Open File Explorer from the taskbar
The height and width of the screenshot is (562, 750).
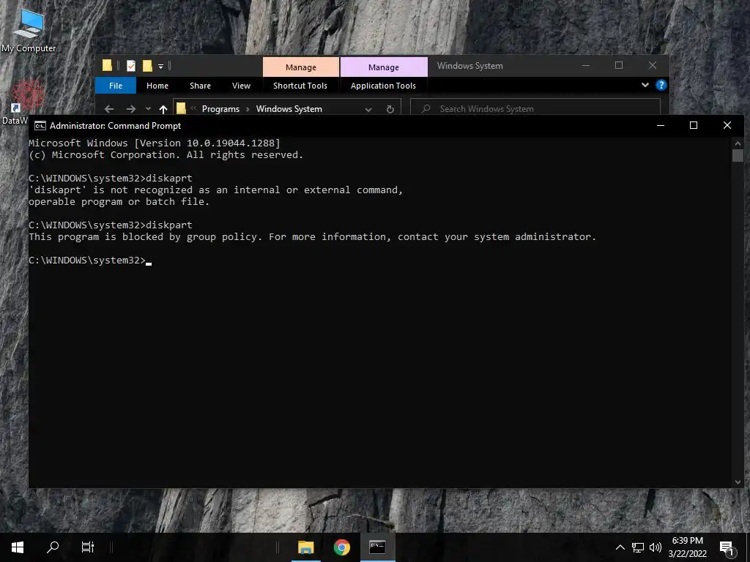pos(305,547)
